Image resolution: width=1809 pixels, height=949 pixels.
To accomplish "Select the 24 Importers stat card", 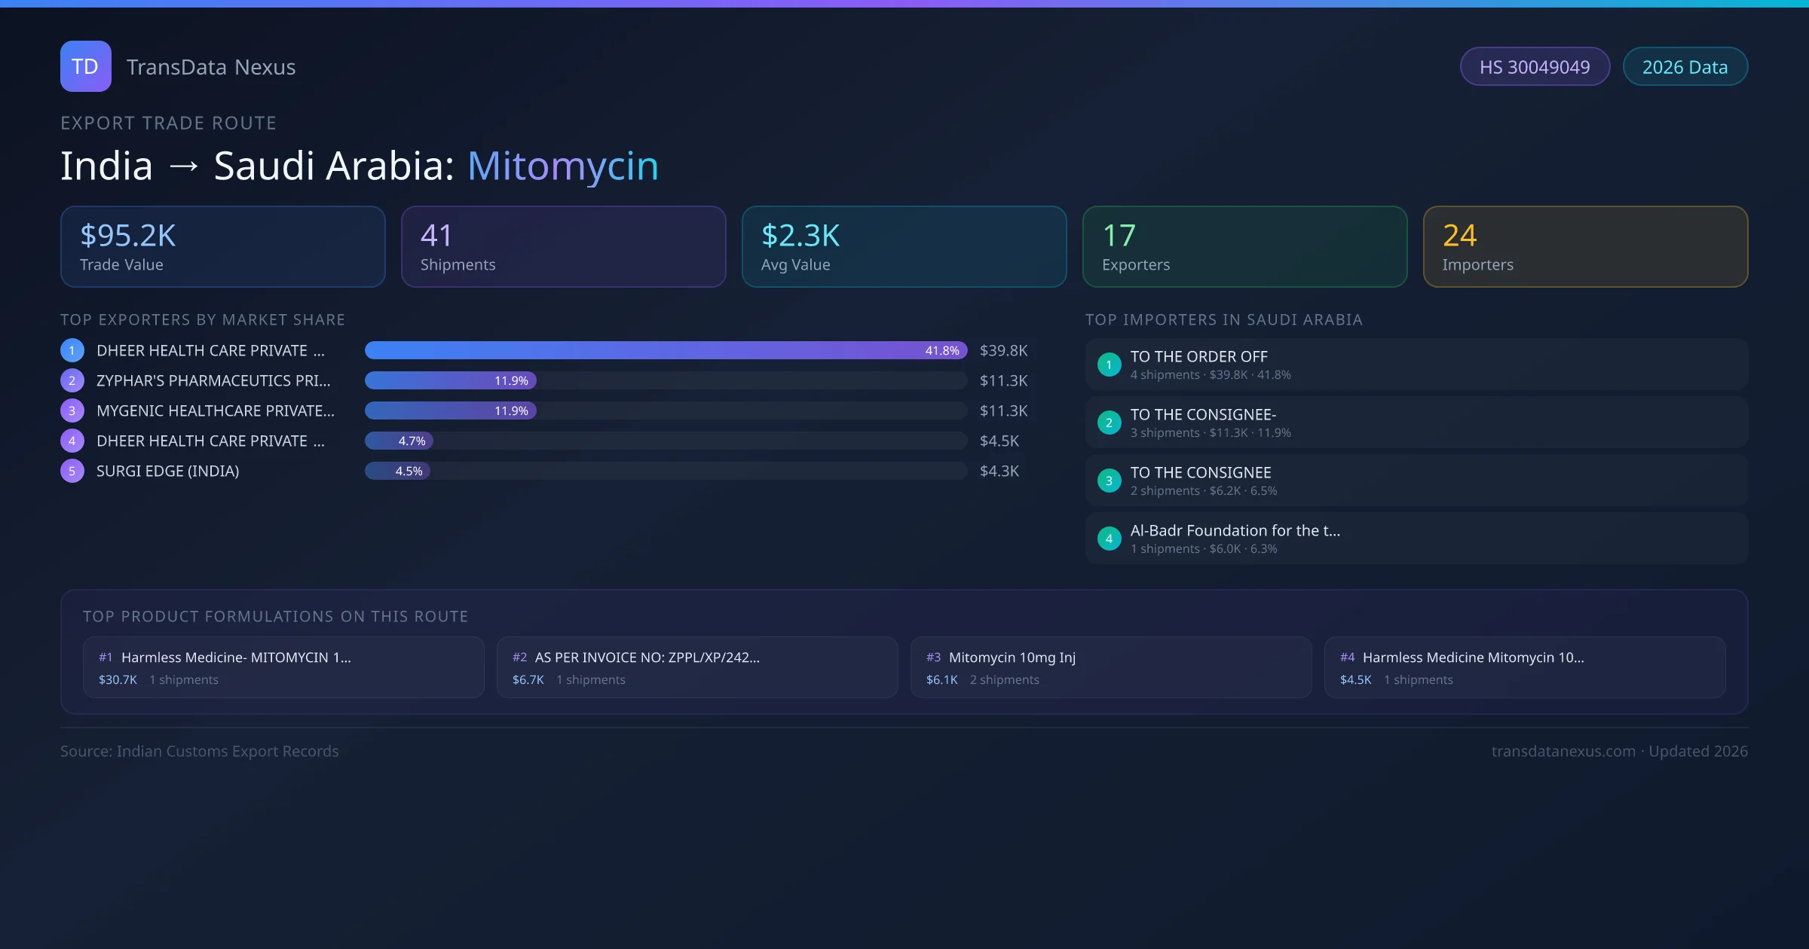I will tap(1585, 247).
